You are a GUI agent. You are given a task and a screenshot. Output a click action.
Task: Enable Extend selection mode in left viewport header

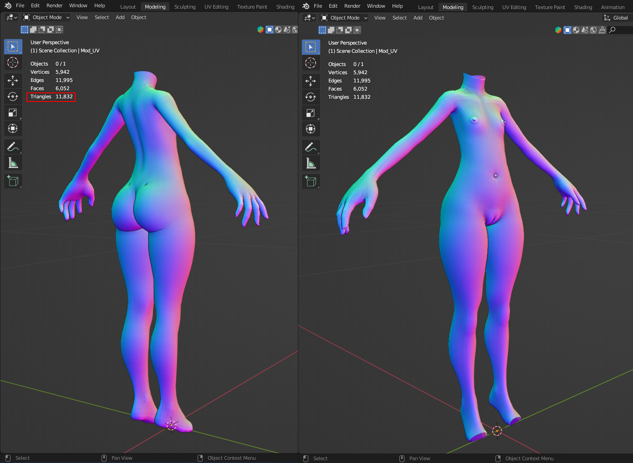(x=33, y=30)
